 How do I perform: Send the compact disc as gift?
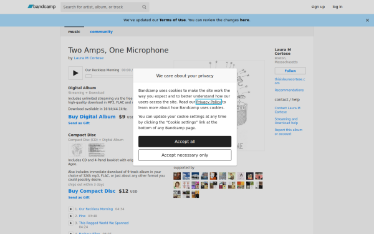click(79, 197)
